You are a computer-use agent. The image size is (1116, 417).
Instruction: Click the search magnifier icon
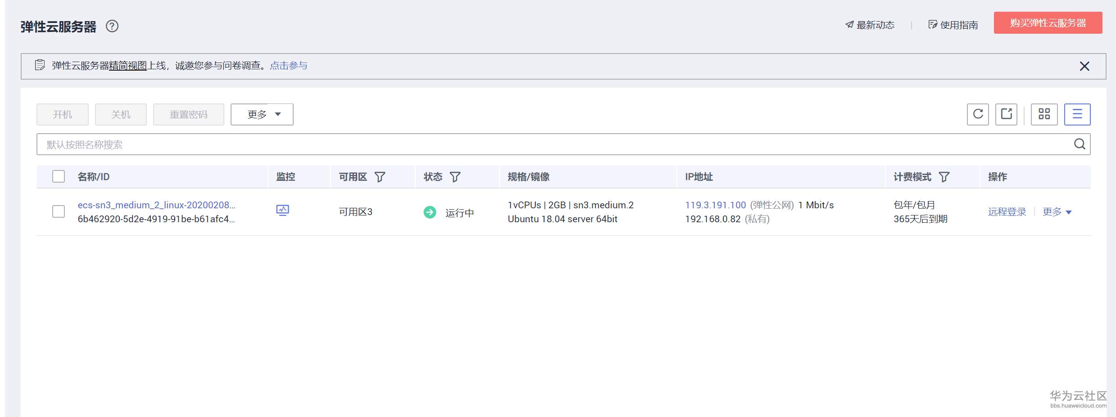(x=1080, y=144)
